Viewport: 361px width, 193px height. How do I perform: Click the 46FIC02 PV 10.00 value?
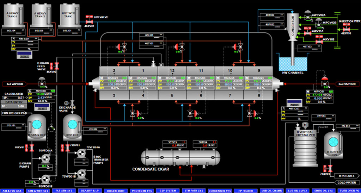39,94
